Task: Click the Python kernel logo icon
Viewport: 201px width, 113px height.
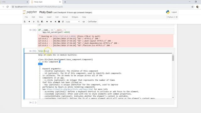Action: (168, 12)
